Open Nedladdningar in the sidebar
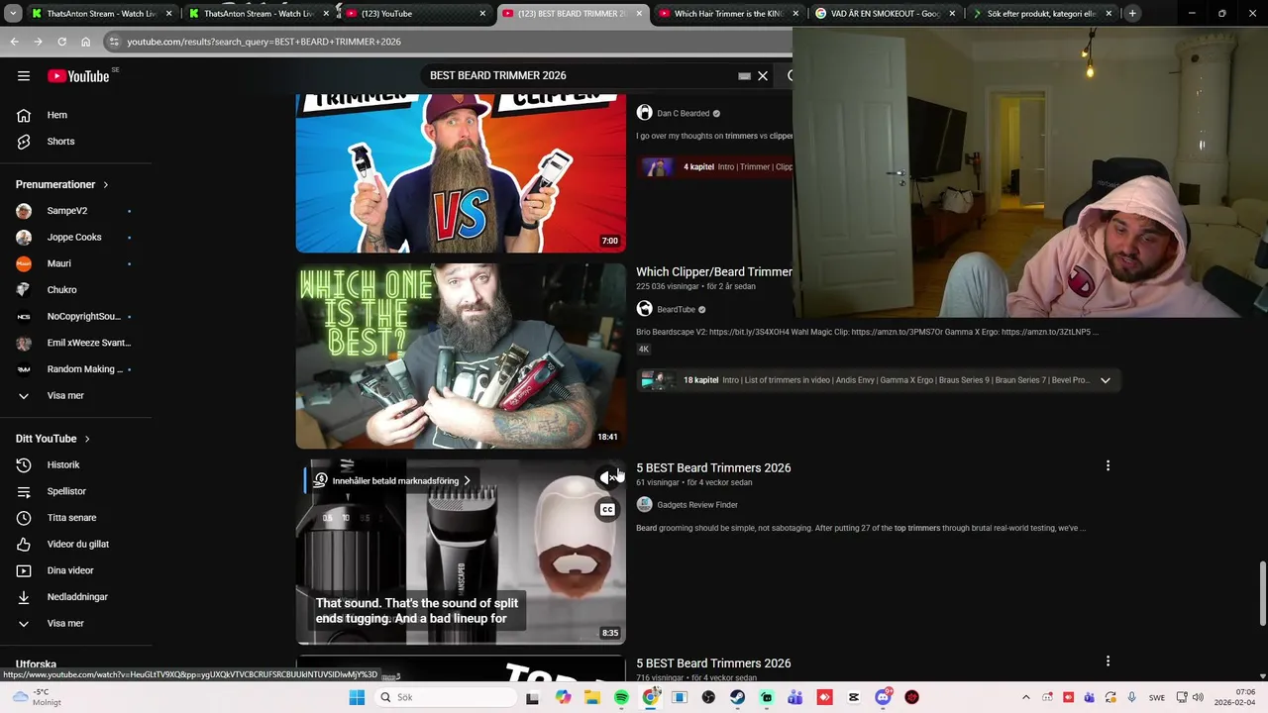Image resolution: width=1268 pixels, height=713 pixels. click(75, 597)
